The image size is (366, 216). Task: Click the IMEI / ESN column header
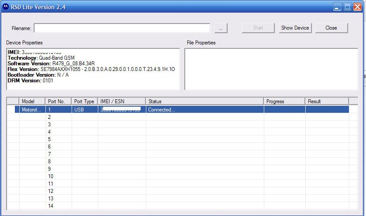(x=121, y=101)
